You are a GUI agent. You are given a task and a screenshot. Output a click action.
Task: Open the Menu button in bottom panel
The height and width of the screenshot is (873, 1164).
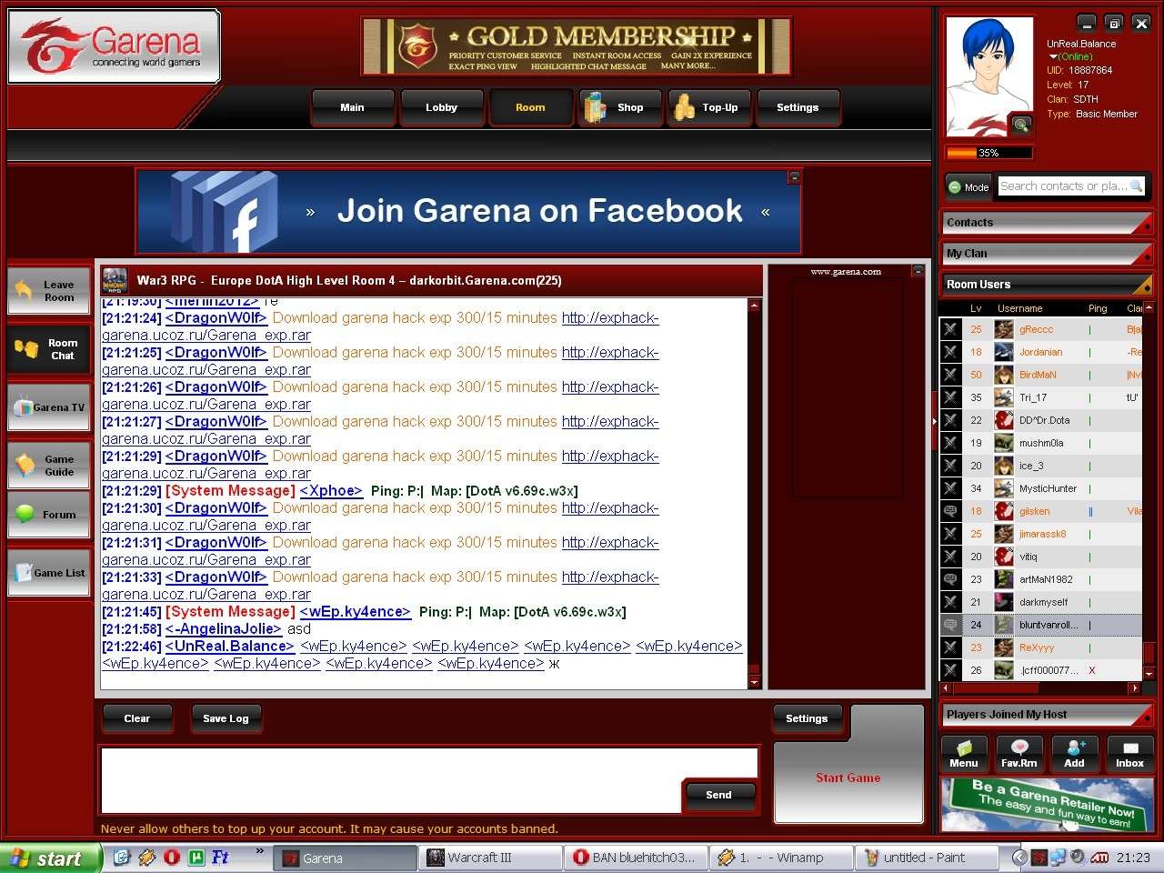(963, 754)
